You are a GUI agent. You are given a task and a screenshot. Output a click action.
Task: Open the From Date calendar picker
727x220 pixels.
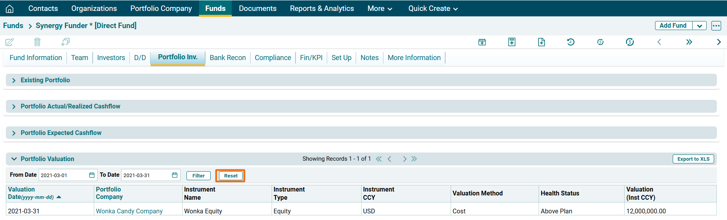[92, 175]
